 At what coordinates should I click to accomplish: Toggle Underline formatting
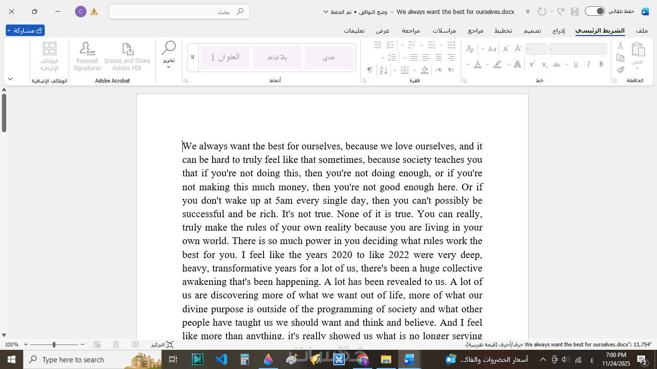coord(576,64)
